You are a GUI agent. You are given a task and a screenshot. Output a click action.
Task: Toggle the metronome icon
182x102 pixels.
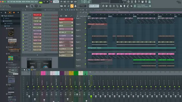61,2
